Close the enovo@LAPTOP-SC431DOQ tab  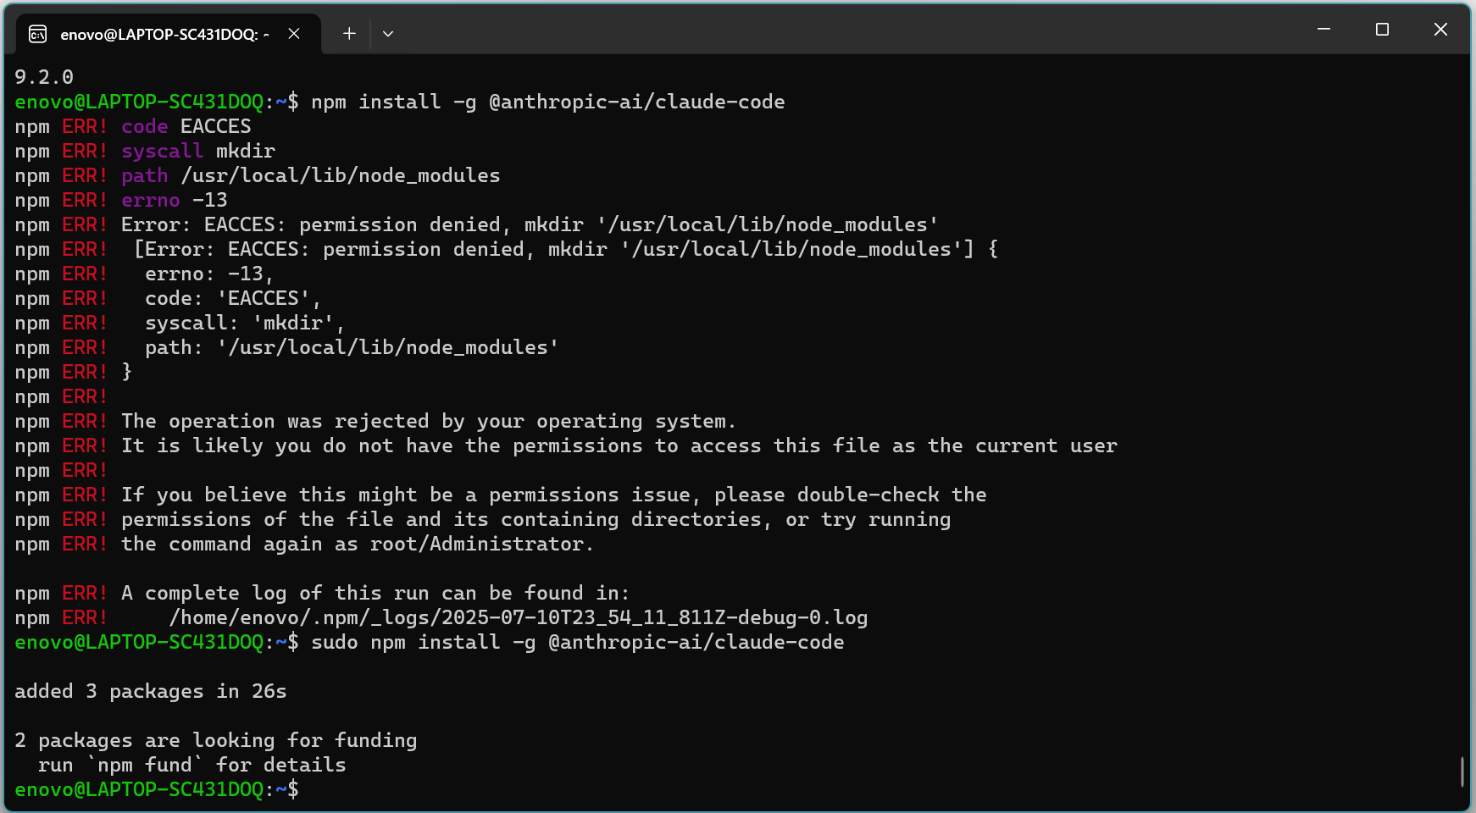click(x=294, y=34)
